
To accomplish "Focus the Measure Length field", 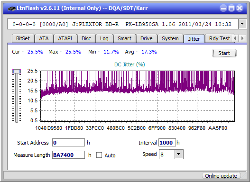I will pos(69,155).
